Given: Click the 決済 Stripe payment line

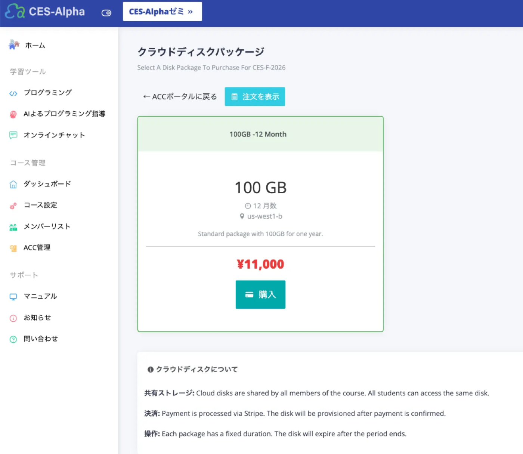Looking at the screenshot, I should pyautogui.click(x=295, y=414).
